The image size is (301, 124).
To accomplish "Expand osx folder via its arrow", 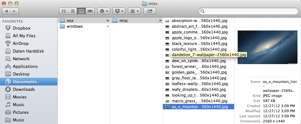I will pyautogui.click(x=108, y=20).
